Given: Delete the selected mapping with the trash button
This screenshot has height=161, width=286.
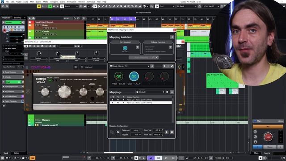Looking at the screenshot, I should (172, 132).
